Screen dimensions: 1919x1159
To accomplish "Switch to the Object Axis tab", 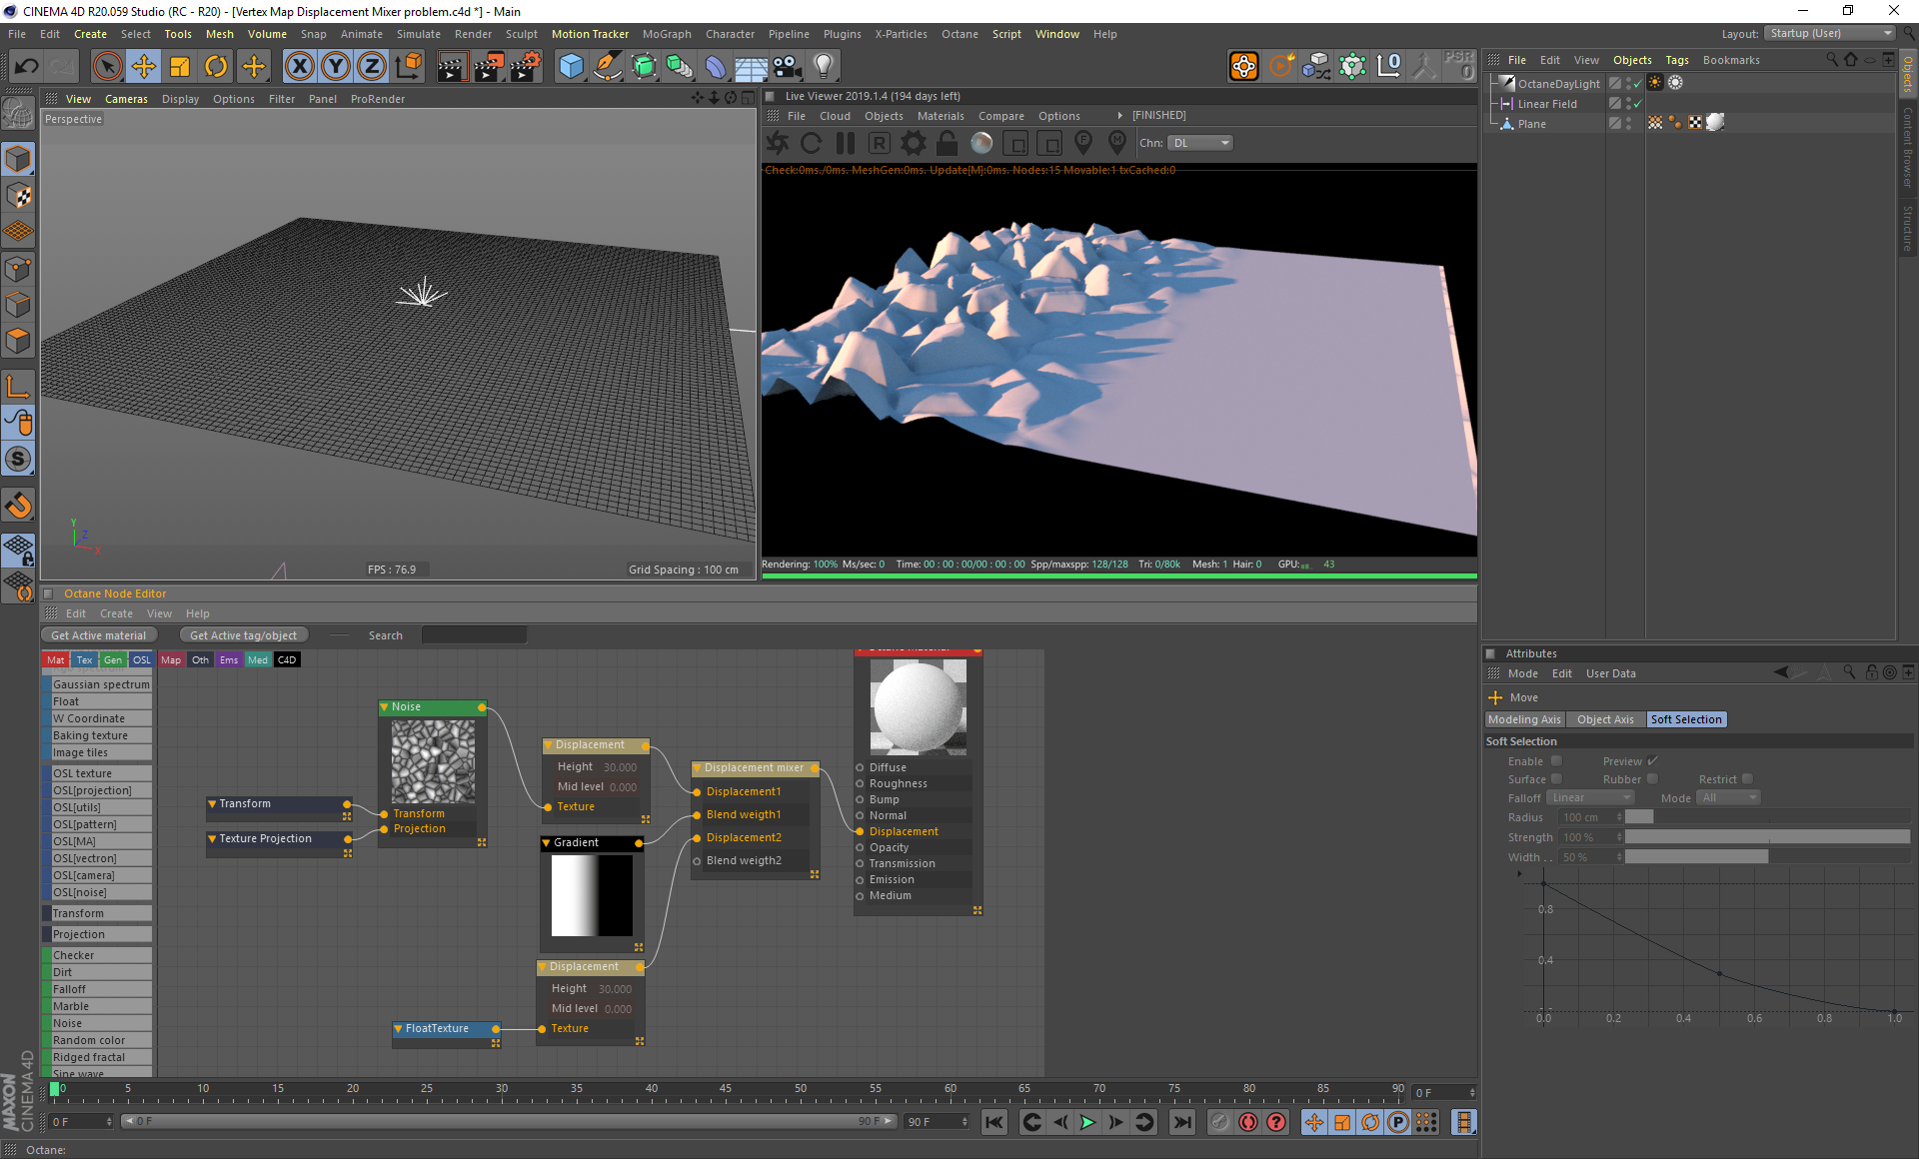I will click(1605, 719).
